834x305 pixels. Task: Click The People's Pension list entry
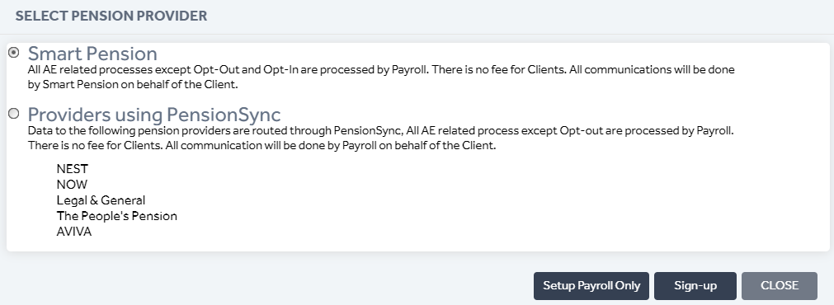(117, 216)
